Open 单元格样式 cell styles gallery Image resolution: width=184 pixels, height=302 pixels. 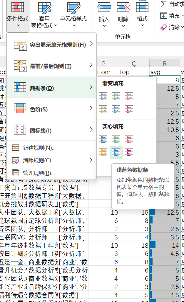73,15
